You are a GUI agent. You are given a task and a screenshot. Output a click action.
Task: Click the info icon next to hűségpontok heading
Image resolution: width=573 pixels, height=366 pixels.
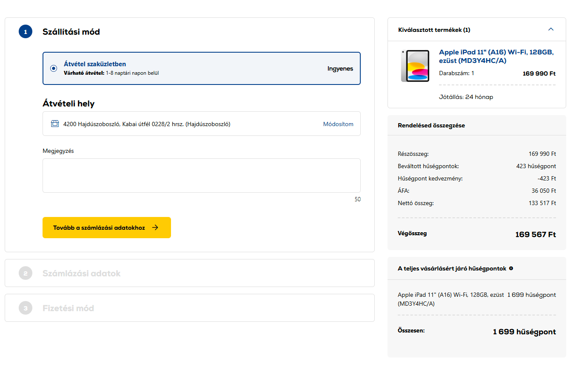tap(511, 268)
